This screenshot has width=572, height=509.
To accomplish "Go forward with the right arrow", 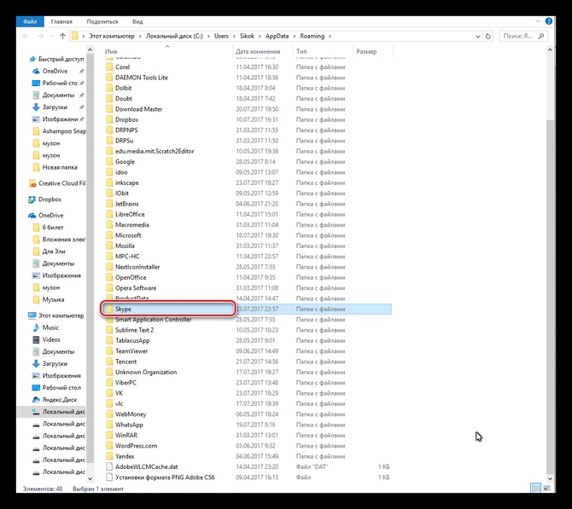I will 40,36.
